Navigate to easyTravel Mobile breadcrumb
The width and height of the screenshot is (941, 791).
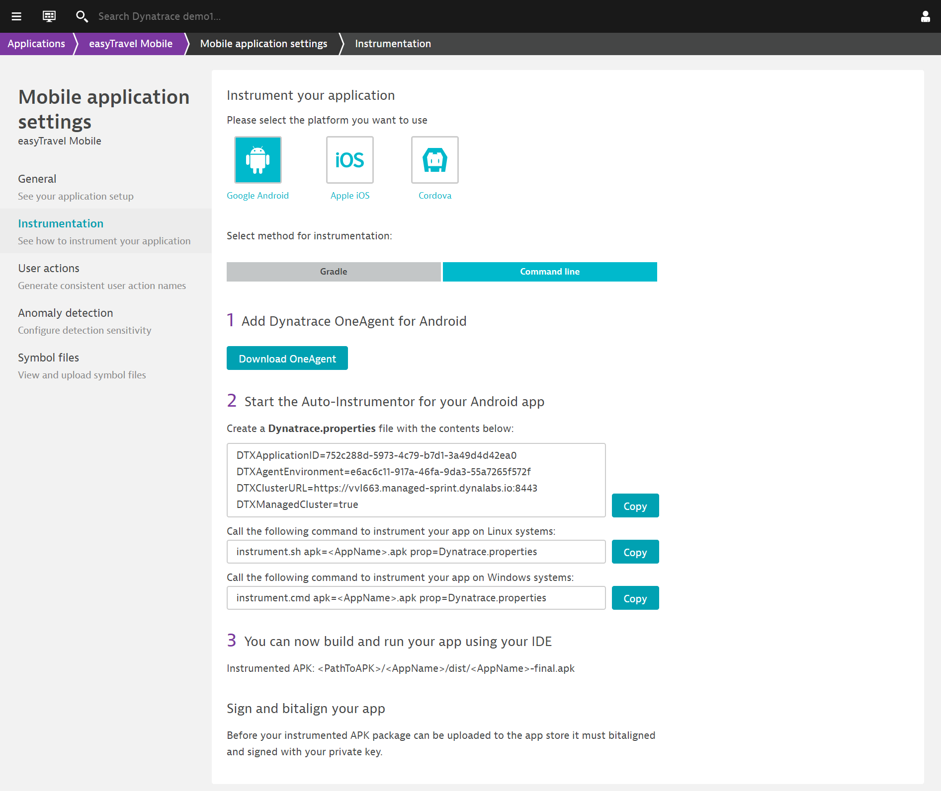click(x=131, y=44)
